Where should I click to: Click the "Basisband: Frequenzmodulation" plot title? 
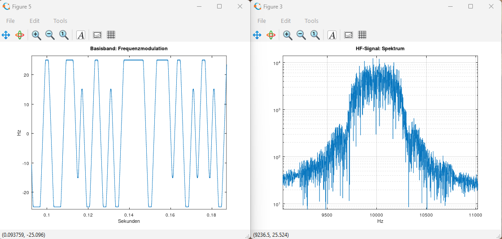[x=129, y=48]
